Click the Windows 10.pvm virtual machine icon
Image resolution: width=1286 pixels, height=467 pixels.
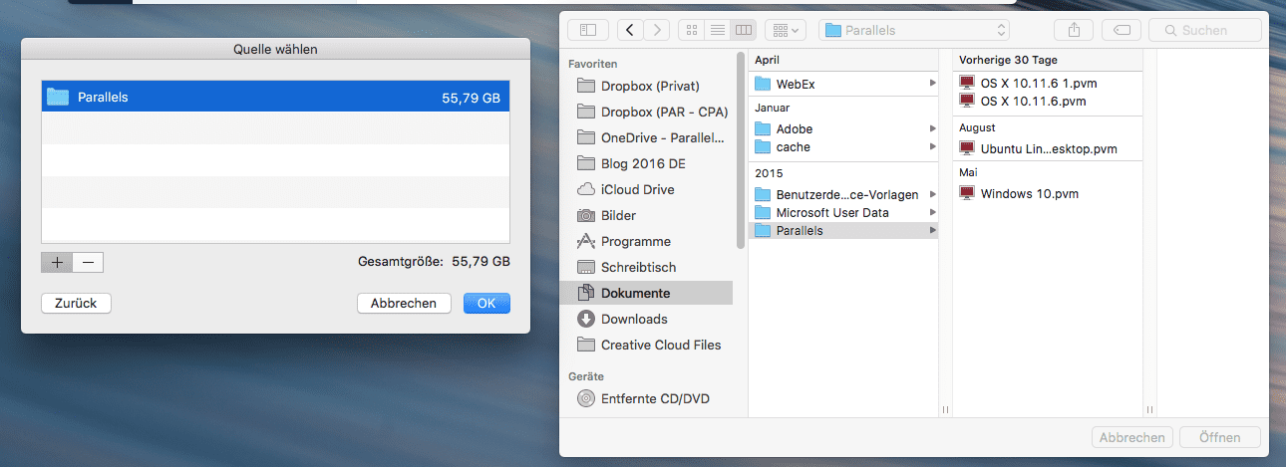[x=967, y=193]
